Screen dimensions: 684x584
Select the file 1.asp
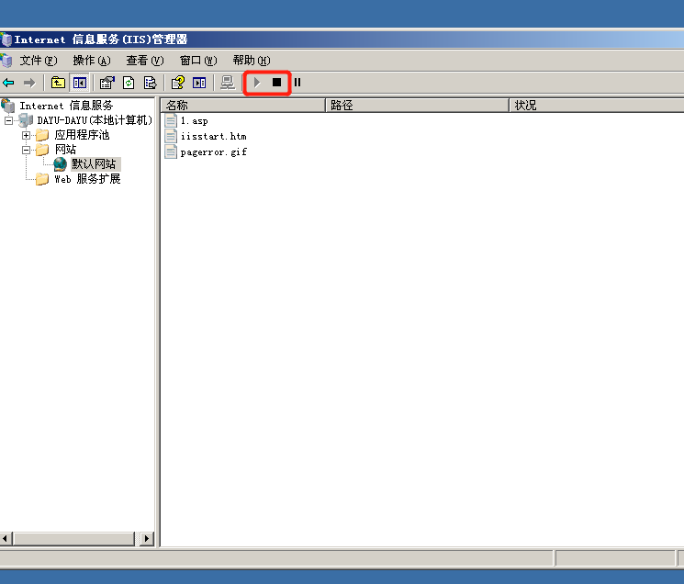(194, 121)
